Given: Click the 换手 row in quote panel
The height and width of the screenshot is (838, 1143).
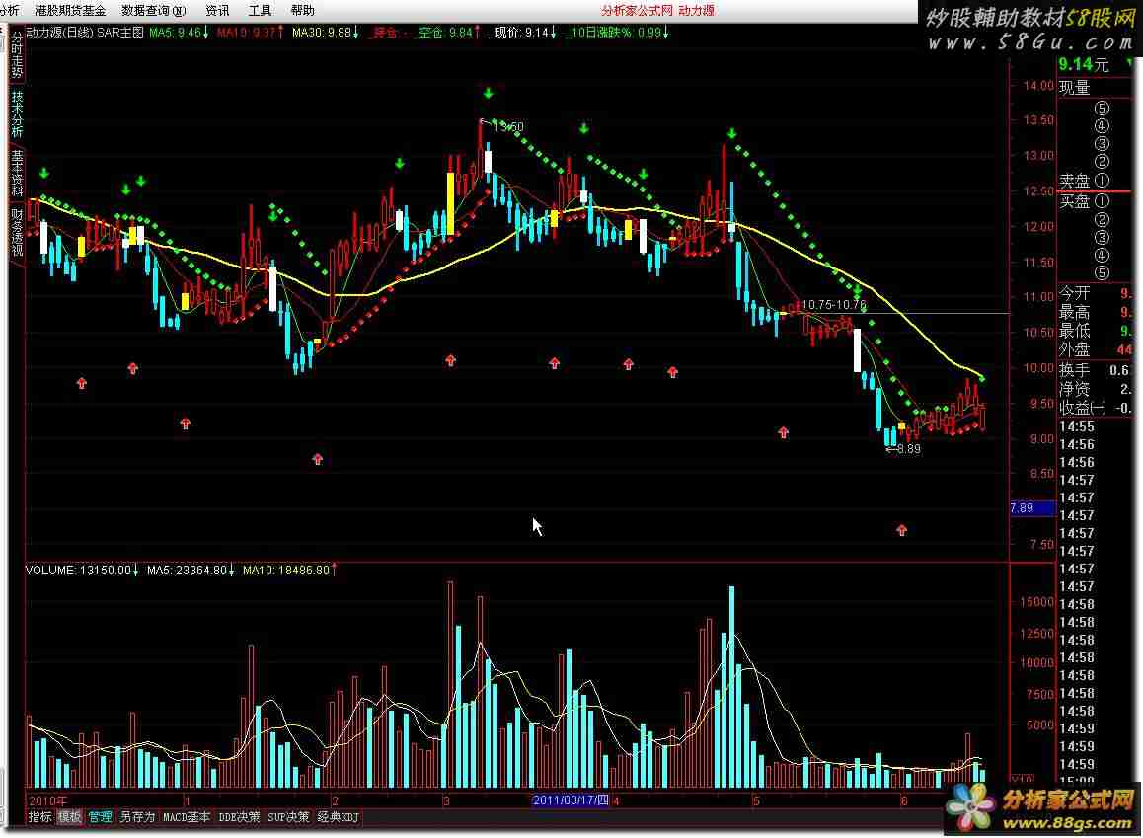Looking at the screenshot, I should coord(1096,370).
